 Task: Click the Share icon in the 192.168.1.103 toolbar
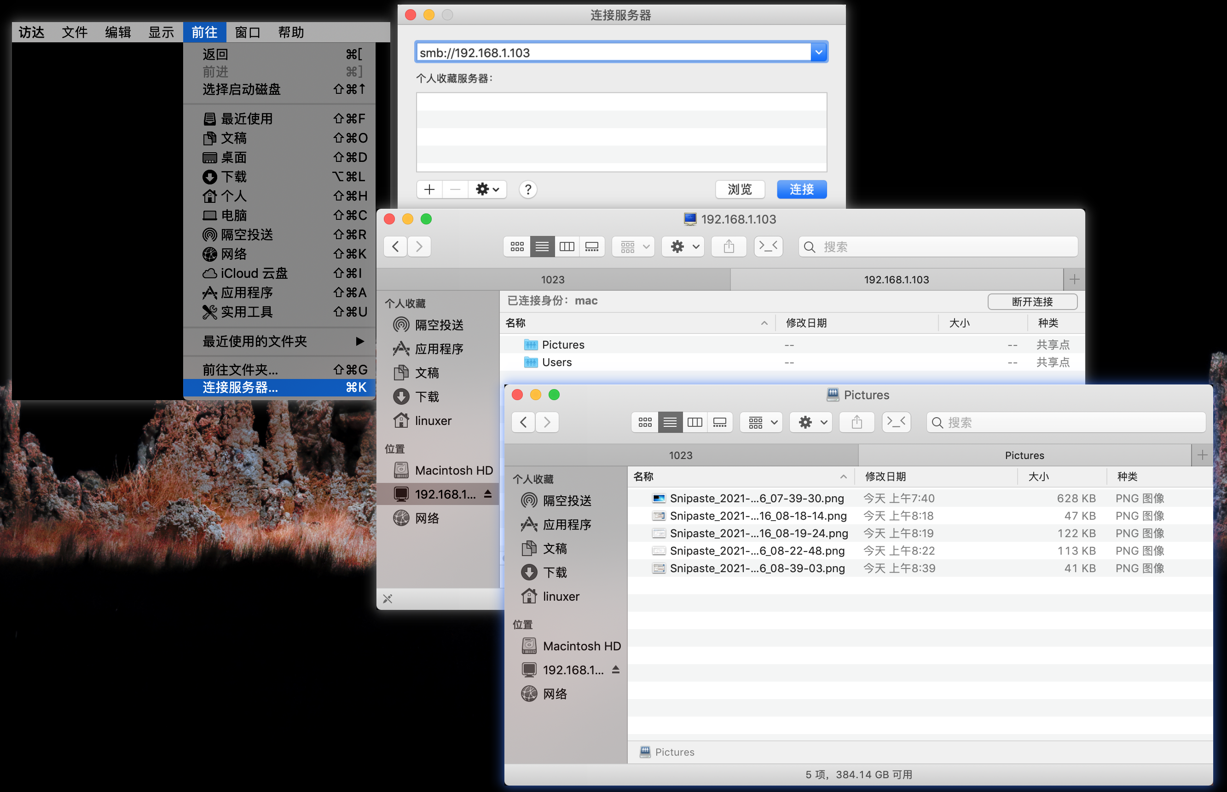point(729,247)
